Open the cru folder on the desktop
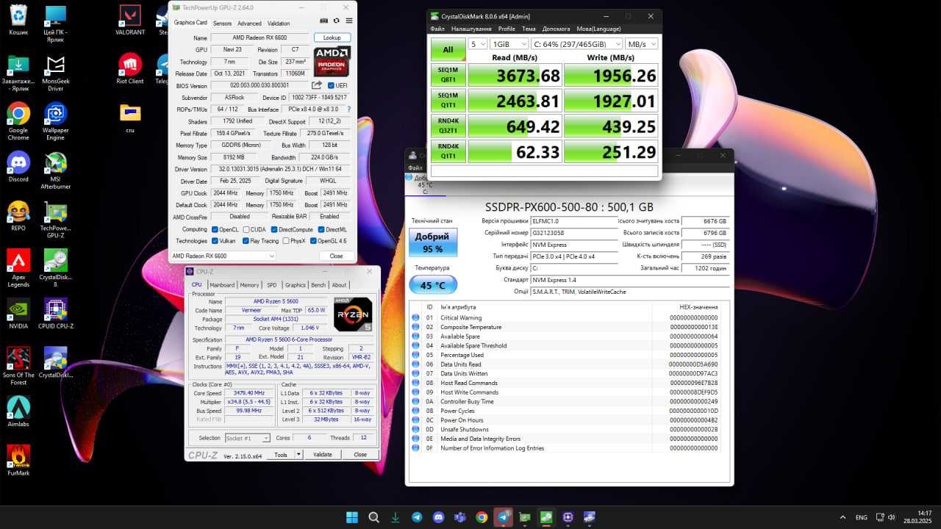 tap(130, 118)
